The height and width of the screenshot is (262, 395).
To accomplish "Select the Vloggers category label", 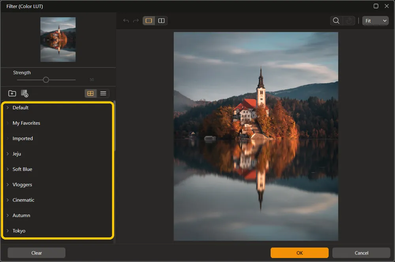I will pos(22,185).
